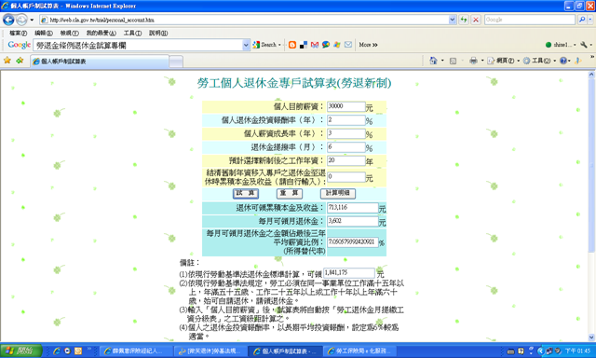Open the 檔案(F) menu
This screenshot has height=358, width=596.
(18, 34)
